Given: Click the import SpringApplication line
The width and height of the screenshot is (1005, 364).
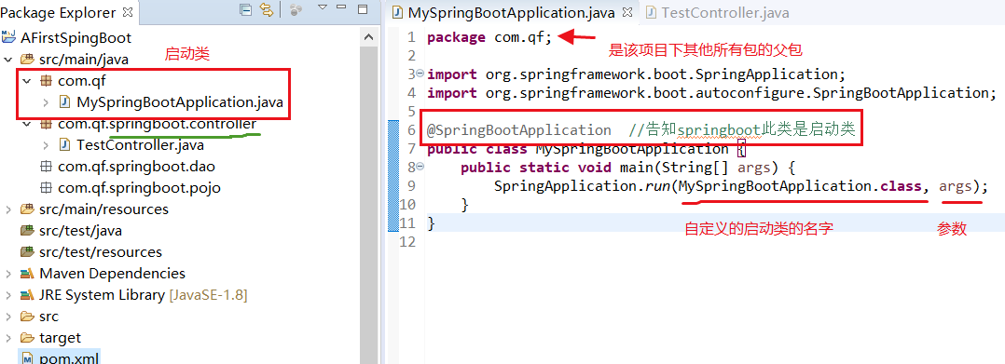Looking at the screenshot, I should pos(637,74).
